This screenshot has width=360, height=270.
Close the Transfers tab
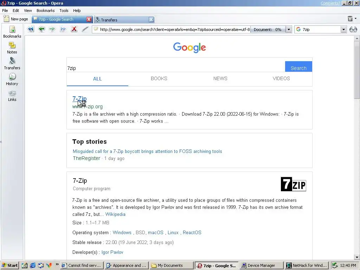151,20
